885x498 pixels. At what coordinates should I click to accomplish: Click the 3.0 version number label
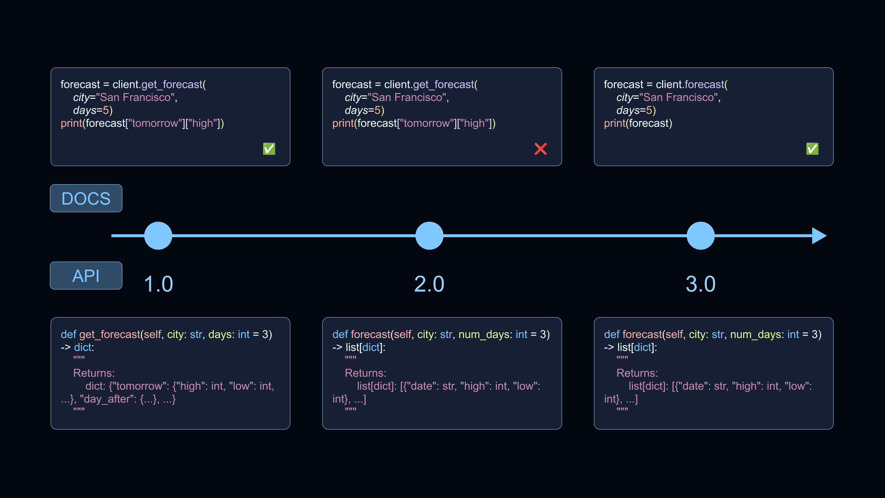(x=701, y=284)
